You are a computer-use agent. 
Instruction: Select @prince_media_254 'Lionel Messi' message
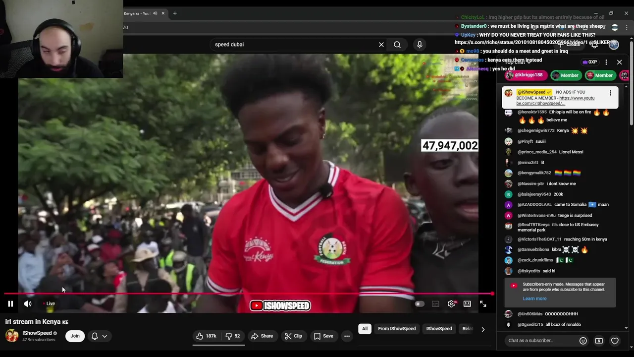click(x=571, y=152)
